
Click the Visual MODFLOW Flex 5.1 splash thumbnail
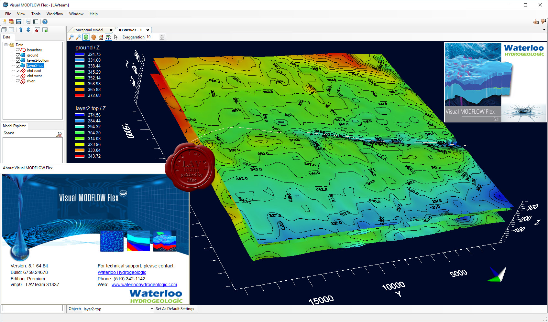point(495,82)
